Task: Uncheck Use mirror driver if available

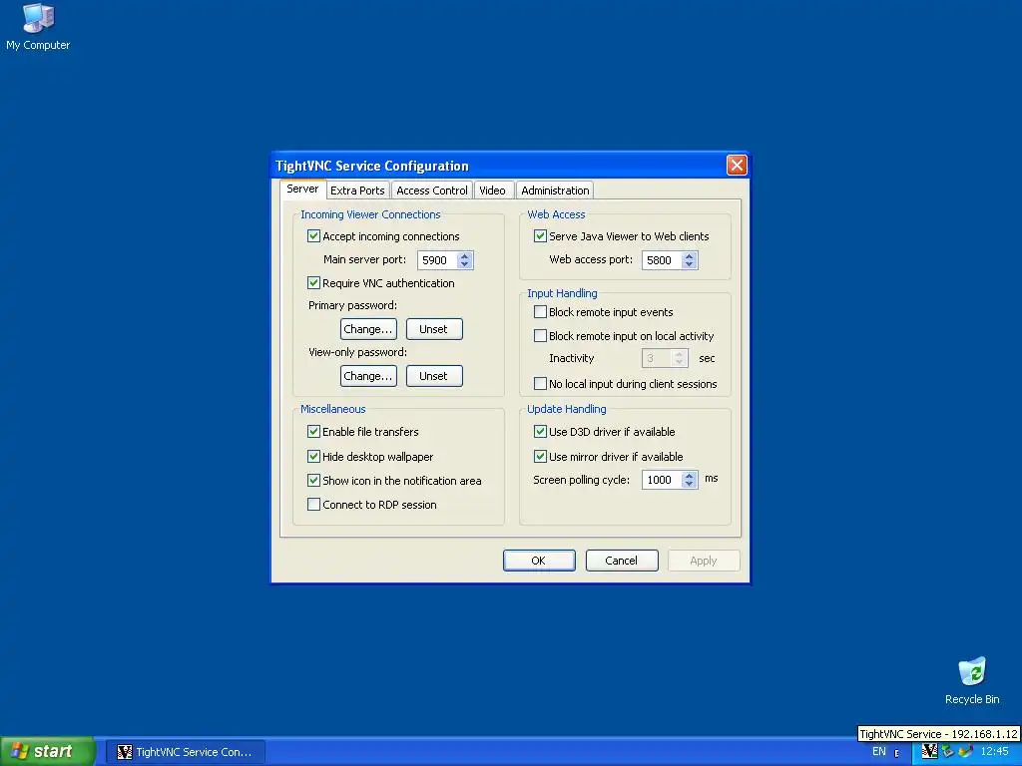Action: point(540,456)
